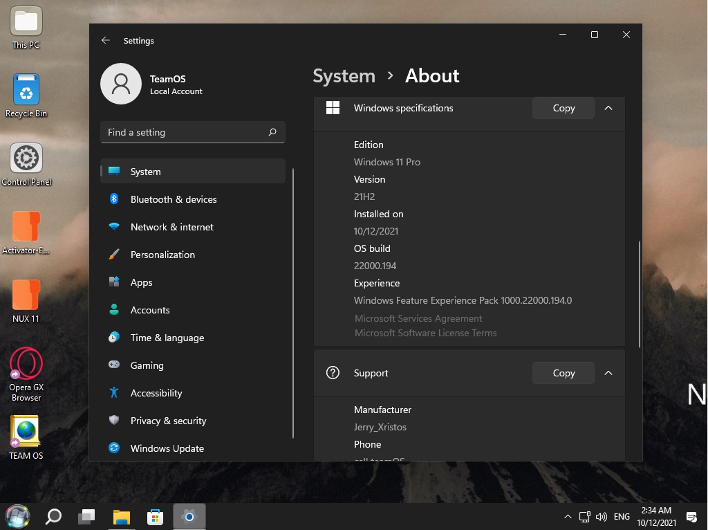Click the Accessibility figure icon
Viewport: 708px width, 530px height.
[x=114, y=392]
